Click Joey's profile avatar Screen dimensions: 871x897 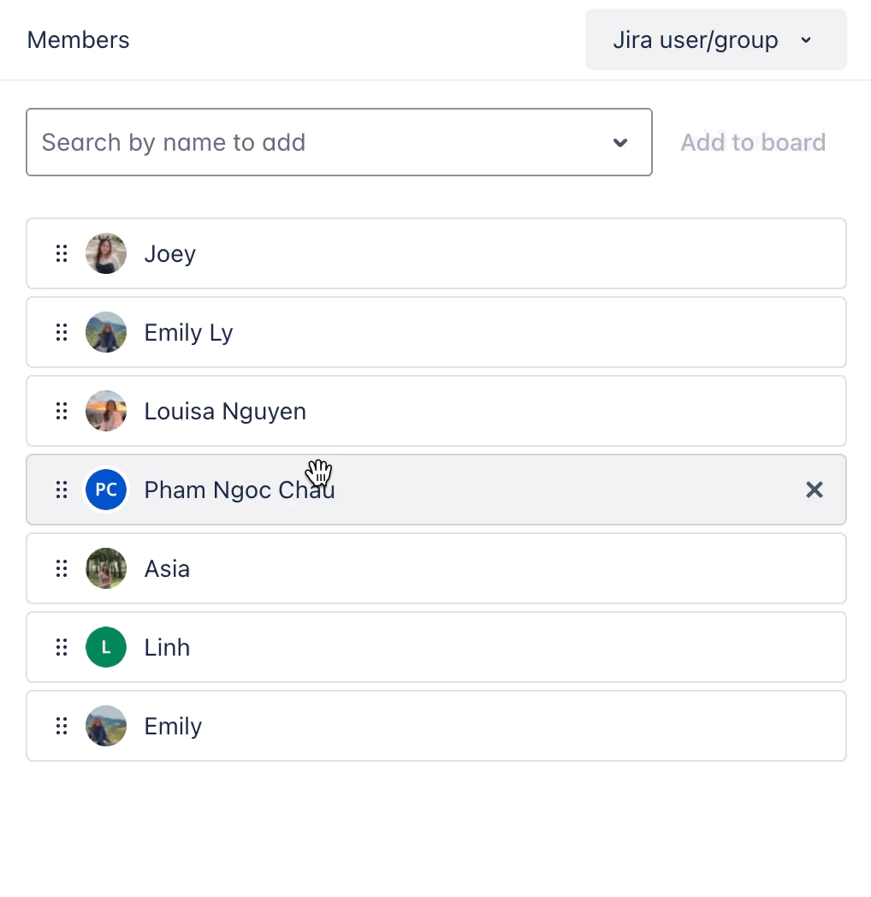(105, 253)
